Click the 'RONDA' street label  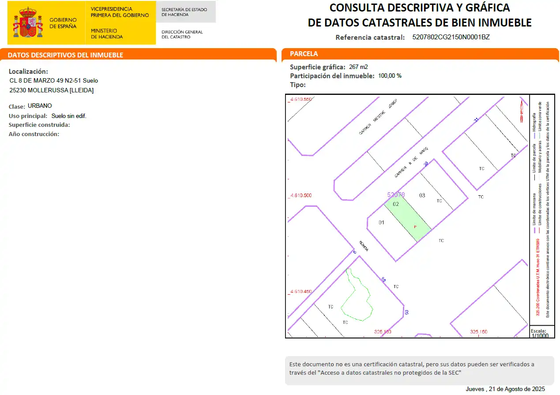pyautogui.click(x=364, y=247)
